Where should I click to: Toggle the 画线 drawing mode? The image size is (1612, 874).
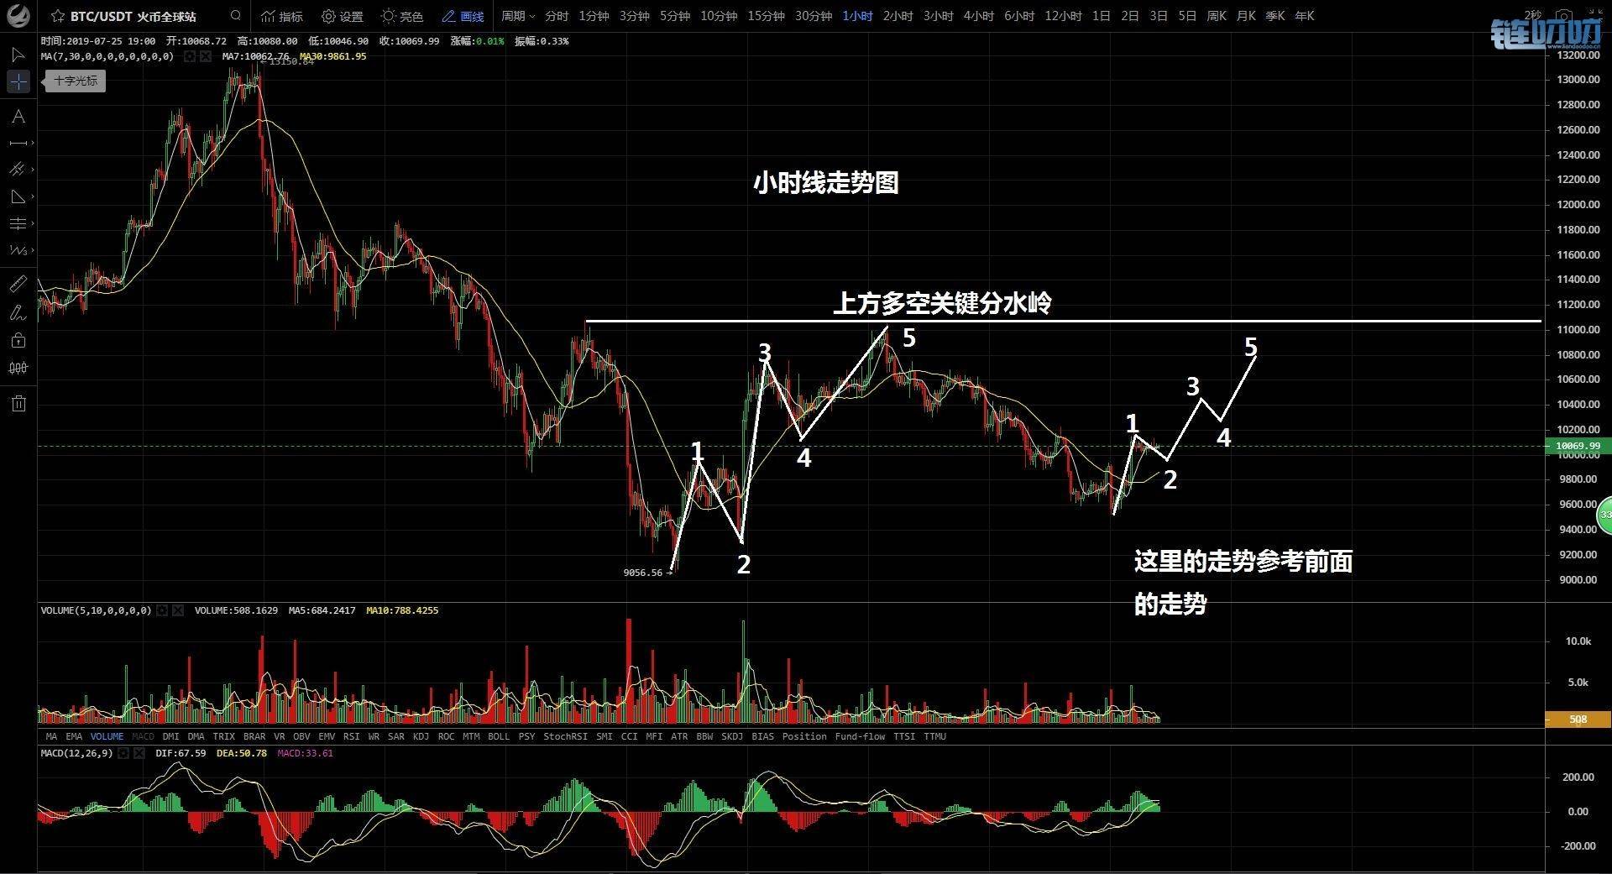(x=463, y=16)
